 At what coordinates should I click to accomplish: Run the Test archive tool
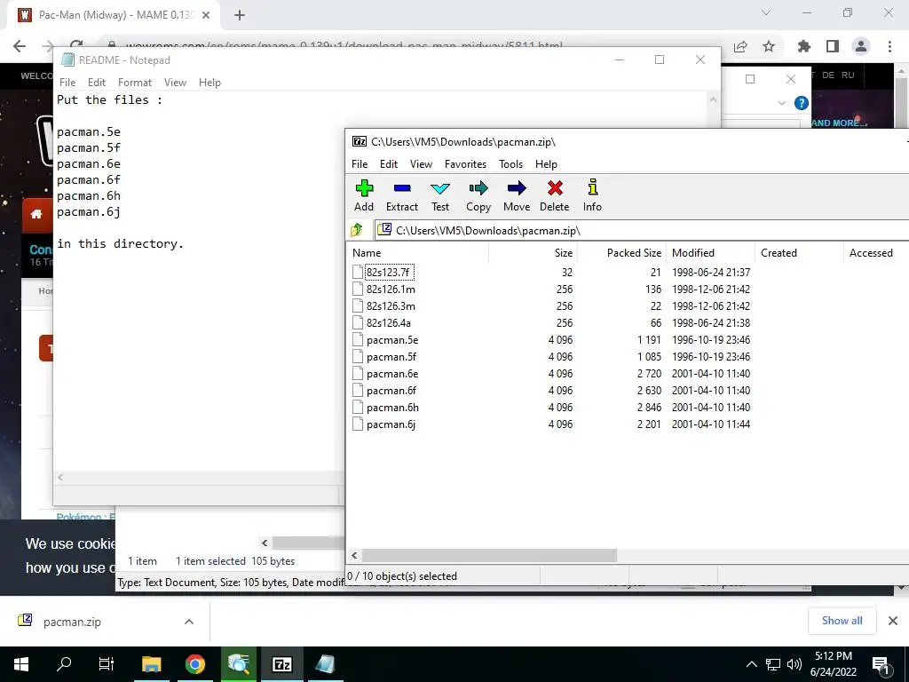point(440,195)
